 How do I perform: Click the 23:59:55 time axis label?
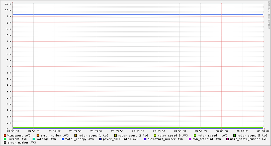[x=117, y=131]
